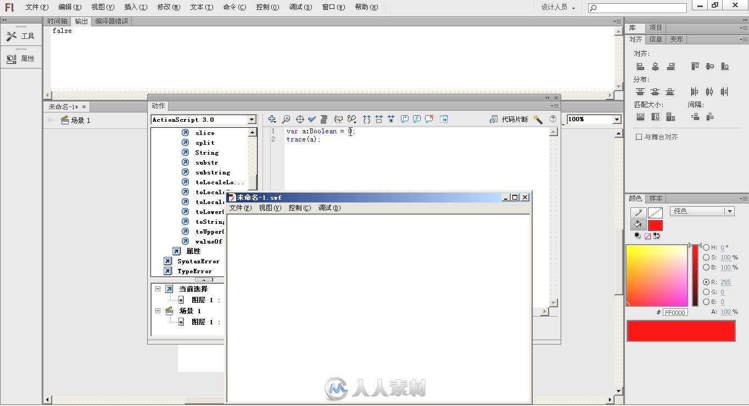Align horizontal center in Align panel
The height and width of the screenshot is (406, 749).
coord(655,66)
